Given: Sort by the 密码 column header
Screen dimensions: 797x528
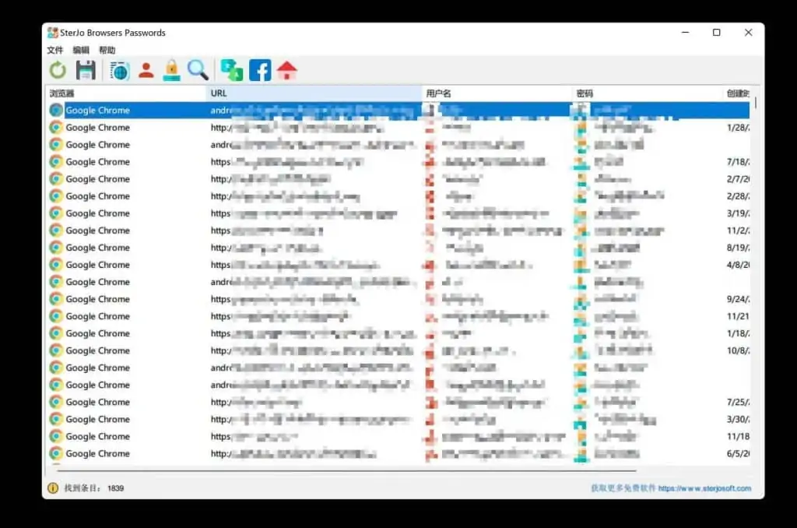Looking at the screenshot, I should 585,93.
